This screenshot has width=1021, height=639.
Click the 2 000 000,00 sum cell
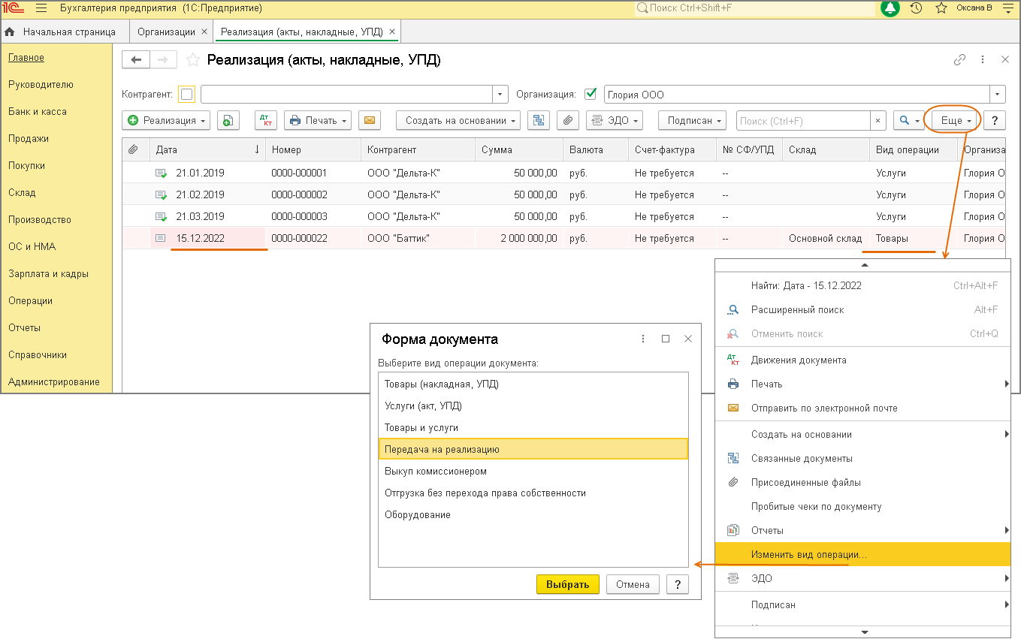click(519, 238)
